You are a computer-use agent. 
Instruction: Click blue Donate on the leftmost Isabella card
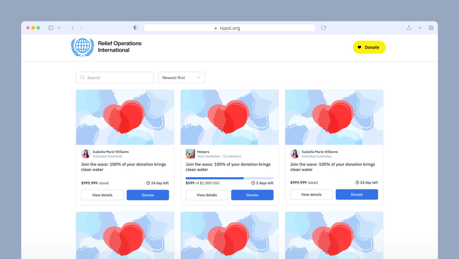click(148, 195)
